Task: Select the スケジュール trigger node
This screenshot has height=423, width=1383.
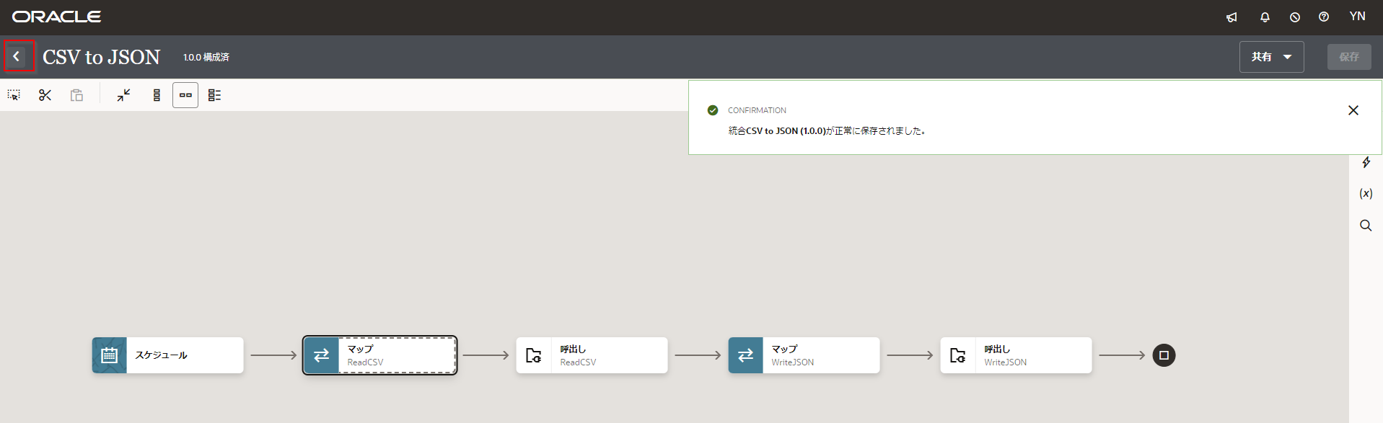Action: pos(167,355)
